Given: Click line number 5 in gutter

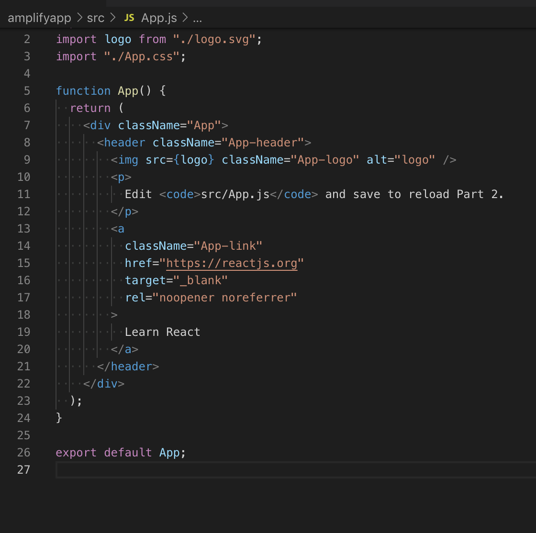Looking at the screenshot, I should coord(27,91).
